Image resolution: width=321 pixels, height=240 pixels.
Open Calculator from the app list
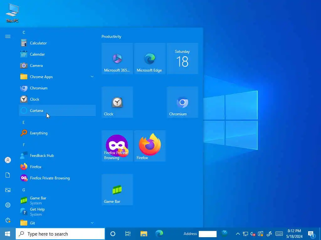(57, 43)
